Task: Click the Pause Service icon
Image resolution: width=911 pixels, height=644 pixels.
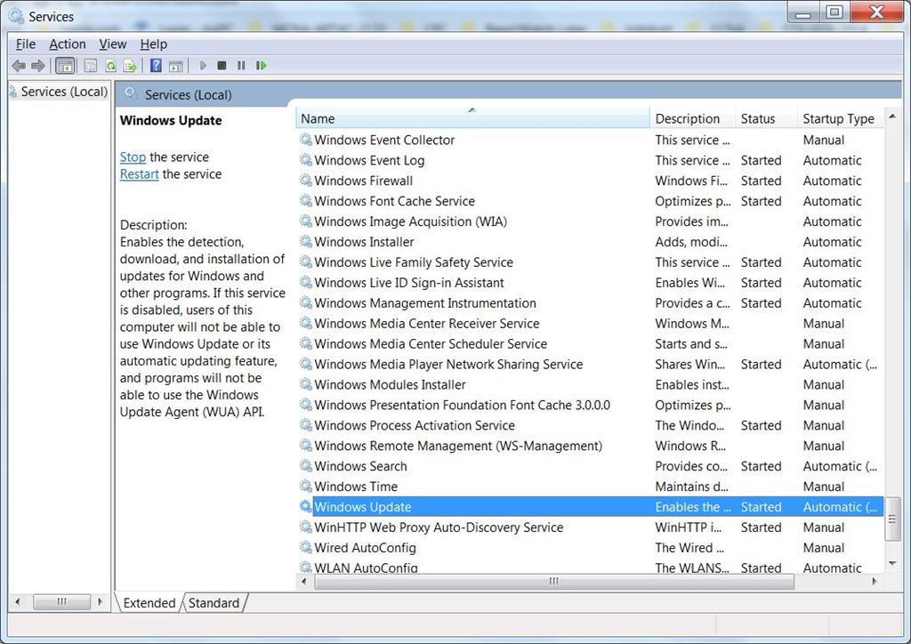Action: 241,66
